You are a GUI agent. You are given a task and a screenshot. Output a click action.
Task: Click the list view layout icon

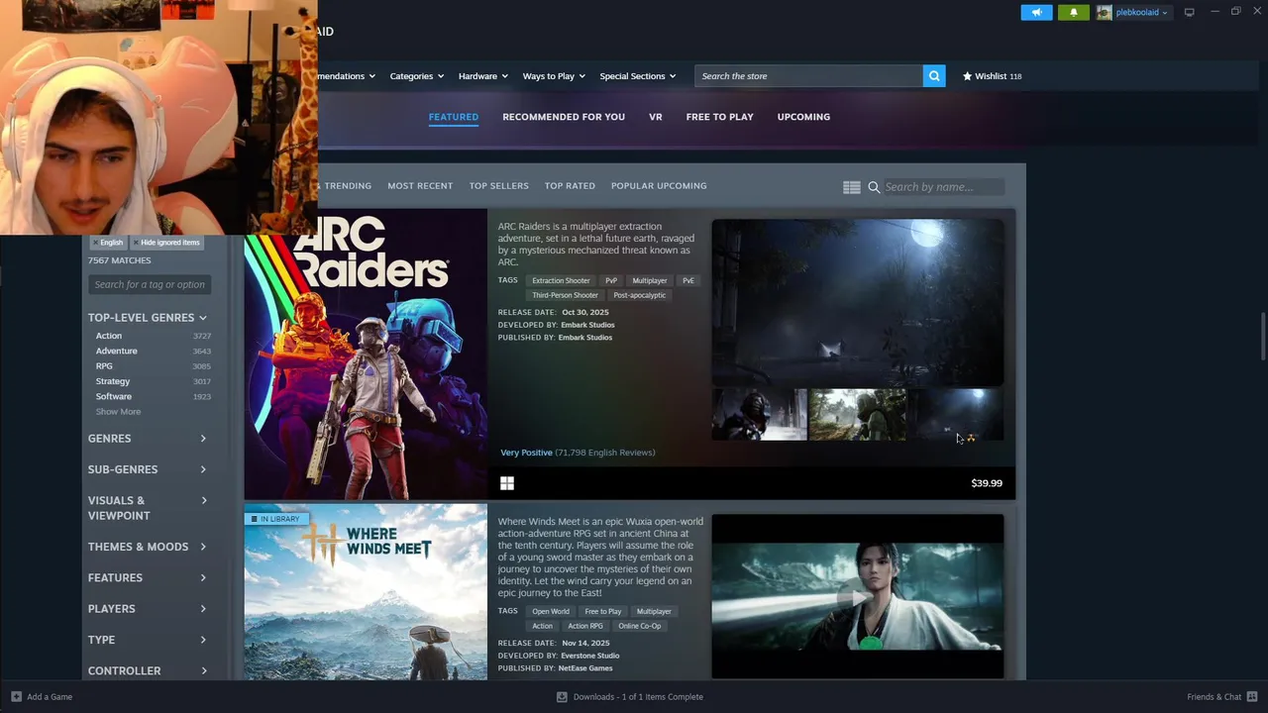(x=852, y=187)
